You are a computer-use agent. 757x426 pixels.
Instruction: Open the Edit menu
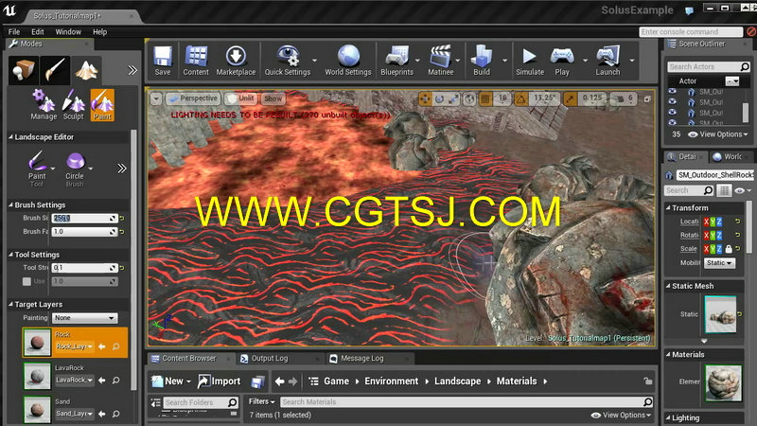tap(38, 32)
